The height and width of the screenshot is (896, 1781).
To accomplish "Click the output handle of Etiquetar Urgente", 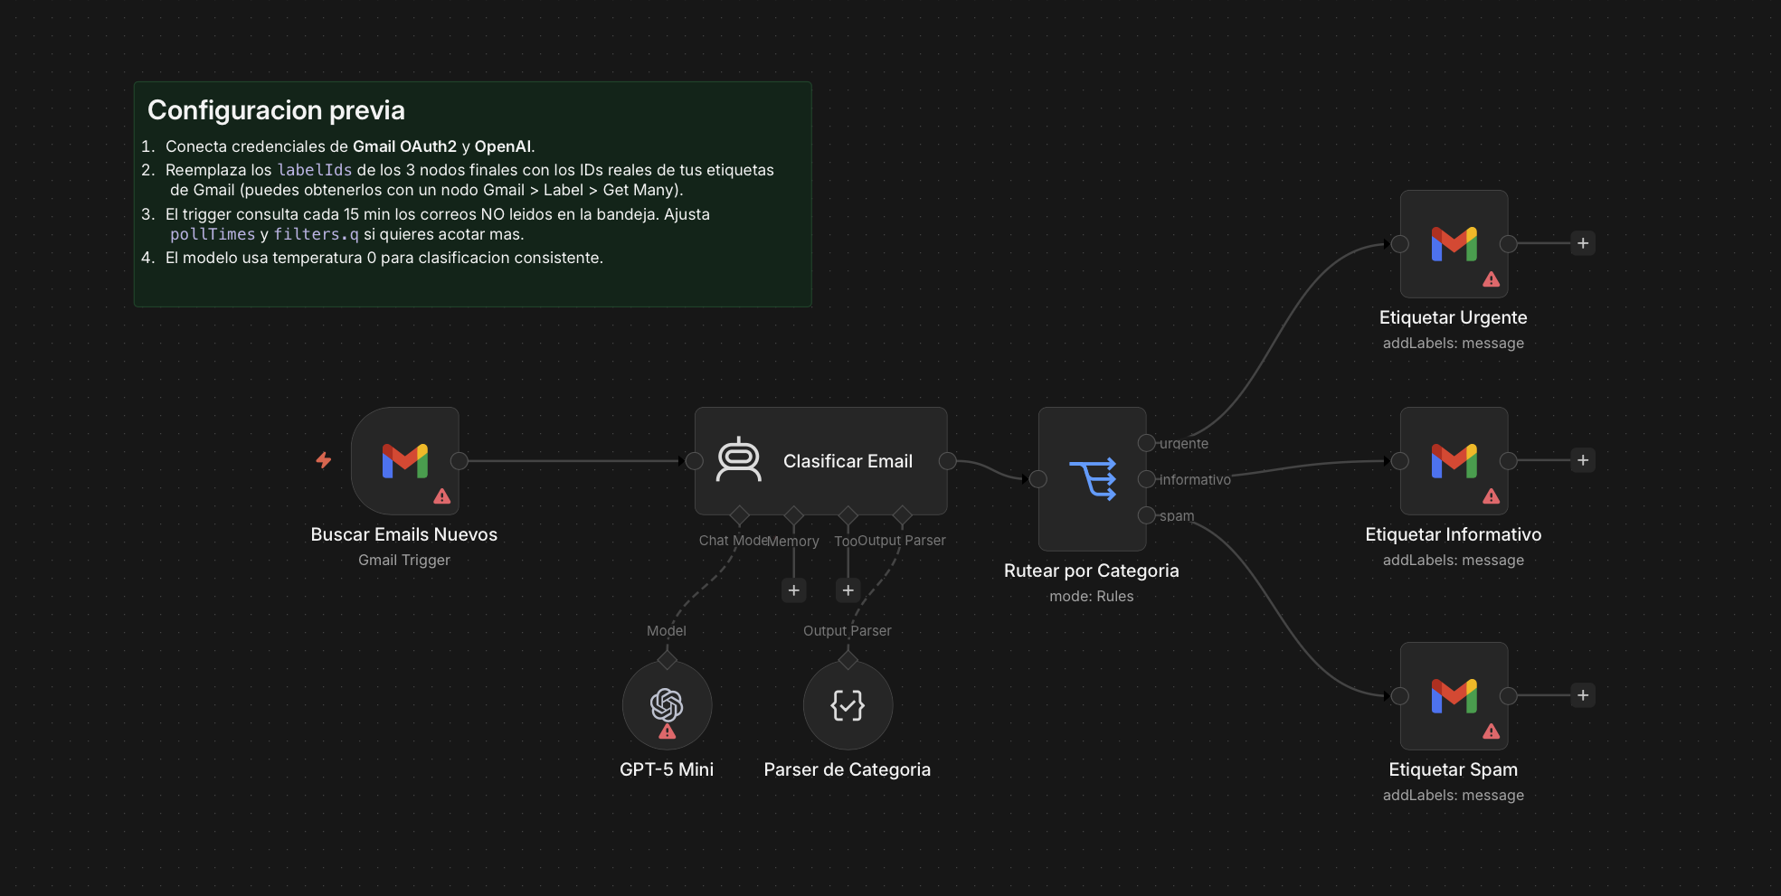I will click(1509, 244).
